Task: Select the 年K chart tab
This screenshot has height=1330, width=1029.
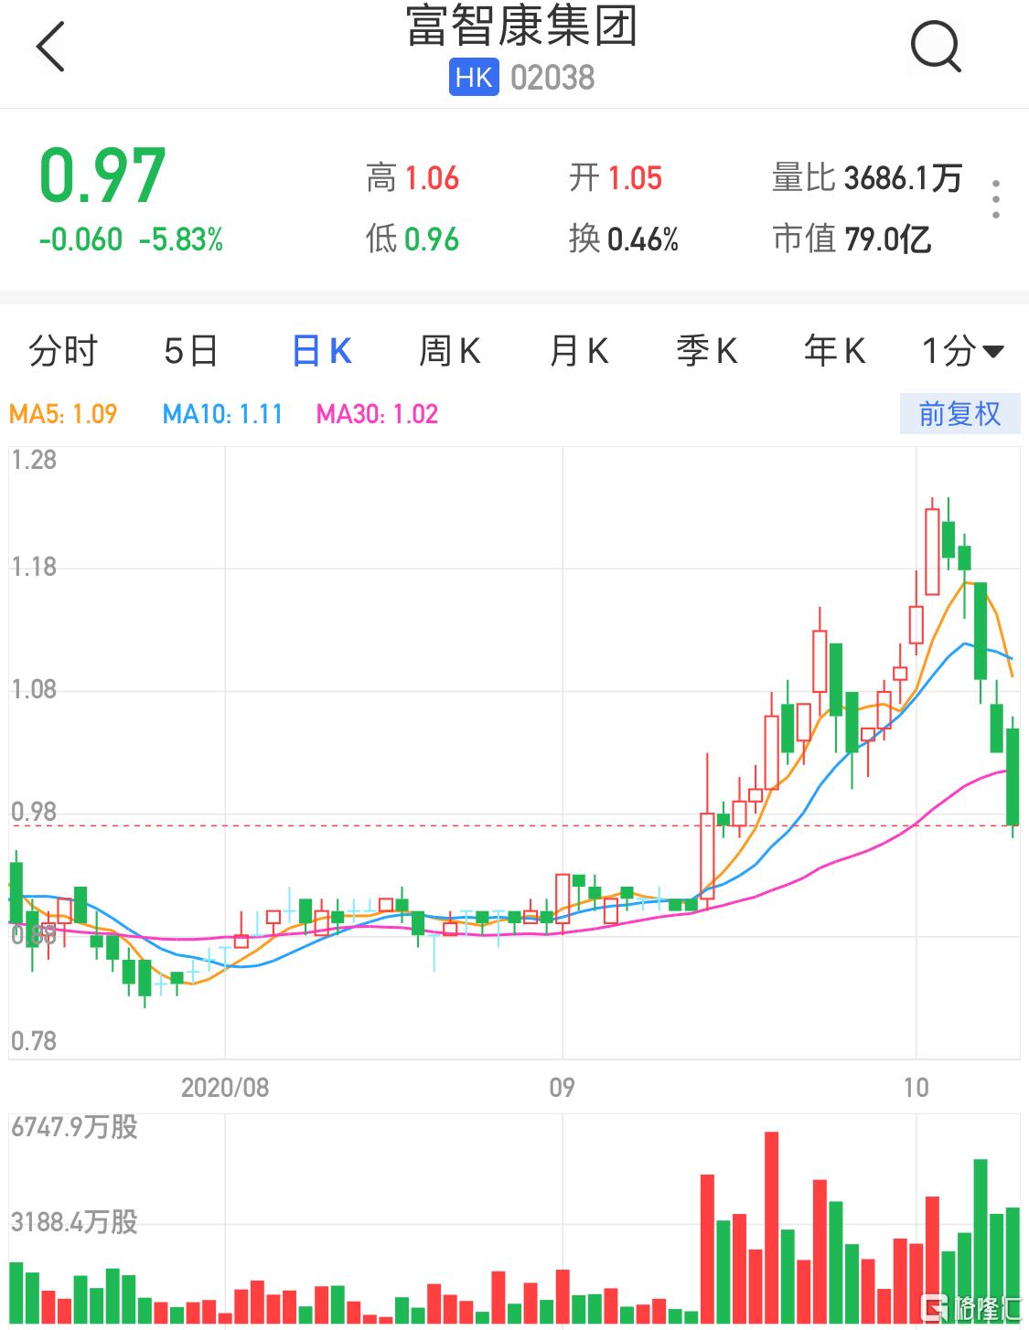Action: coord(834,351)
